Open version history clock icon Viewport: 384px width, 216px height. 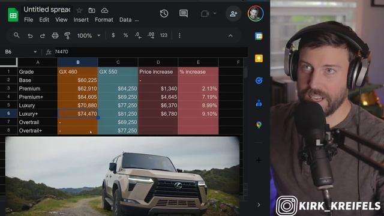coord(164,13)
